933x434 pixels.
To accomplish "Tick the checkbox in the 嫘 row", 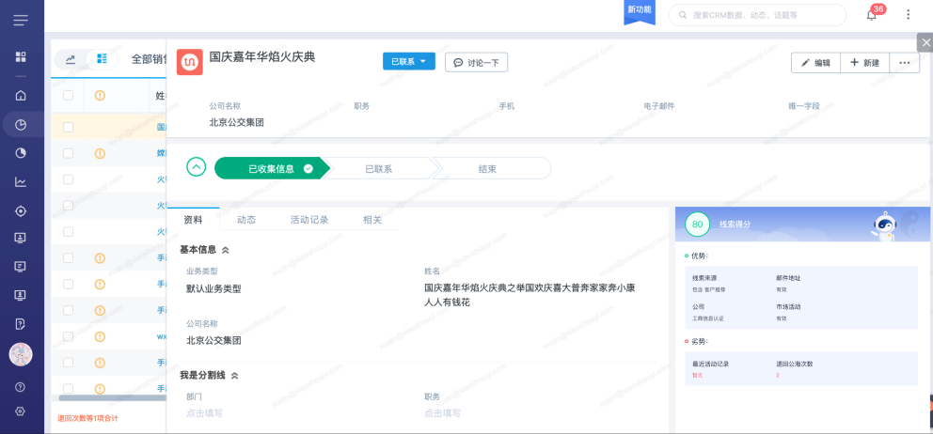I will pyautogui.click(x=68, y=153).
